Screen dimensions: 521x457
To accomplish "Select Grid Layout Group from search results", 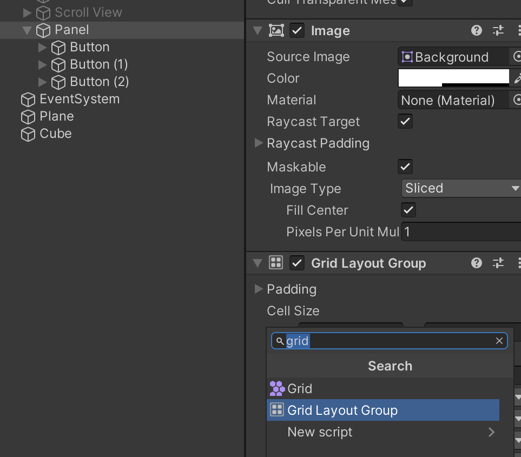I will point(342,410).
